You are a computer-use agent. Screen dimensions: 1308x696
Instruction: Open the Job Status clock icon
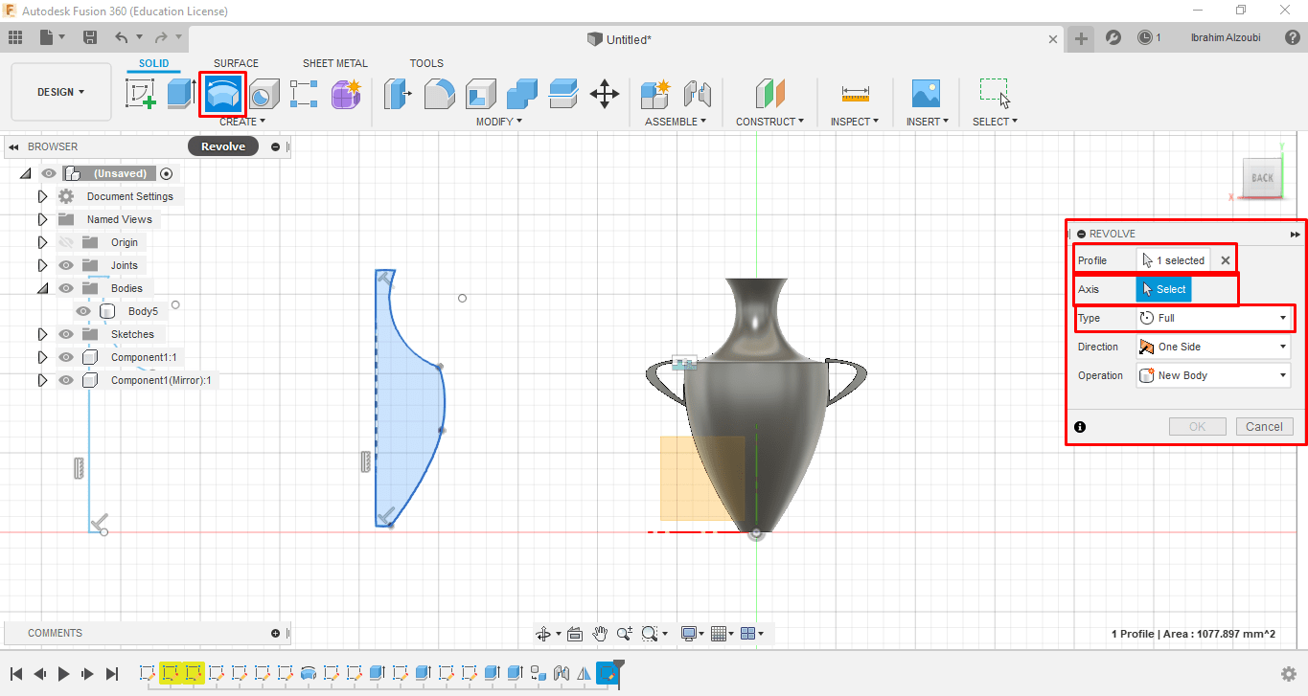[1145, 37]
